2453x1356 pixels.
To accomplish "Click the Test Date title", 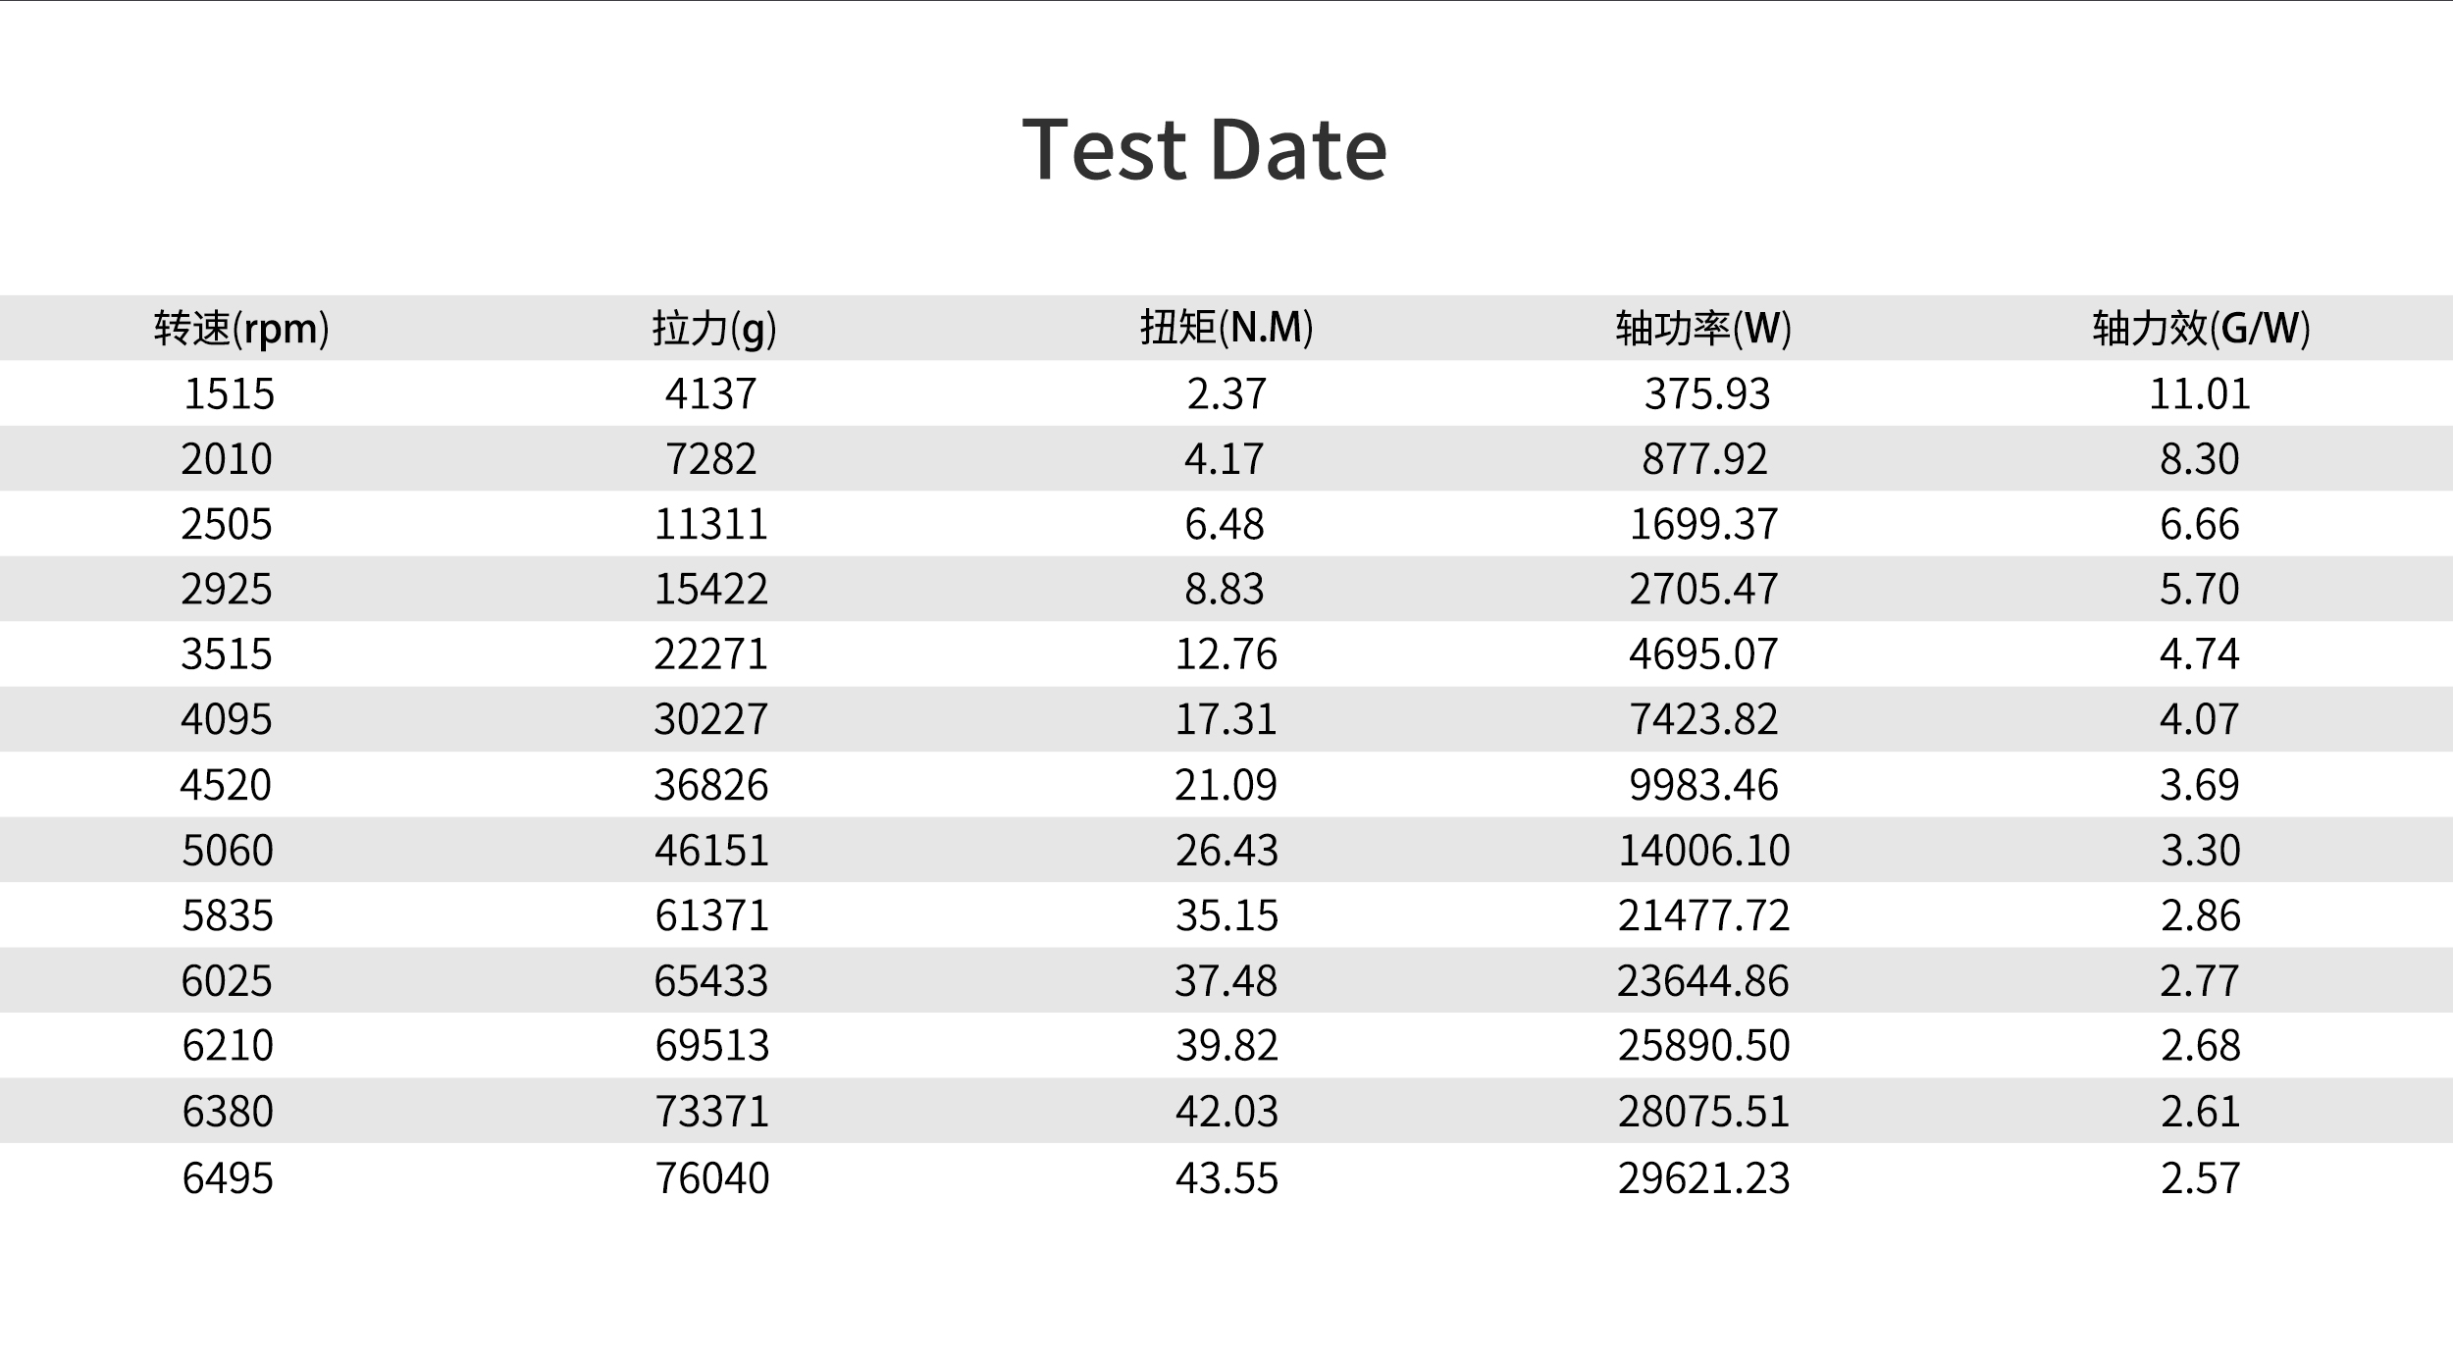I will coord(1204,149).
